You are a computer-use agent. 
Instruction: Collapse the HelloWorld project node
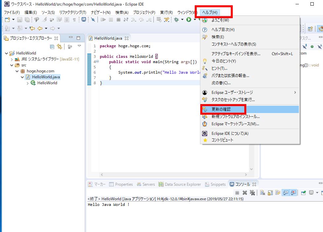point(6,53)
